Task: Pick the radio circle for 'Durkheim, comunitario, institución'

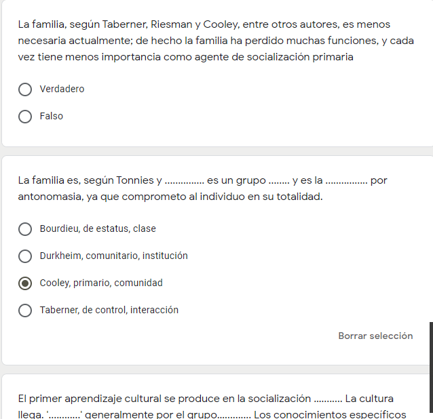Action: click(25, 256)
